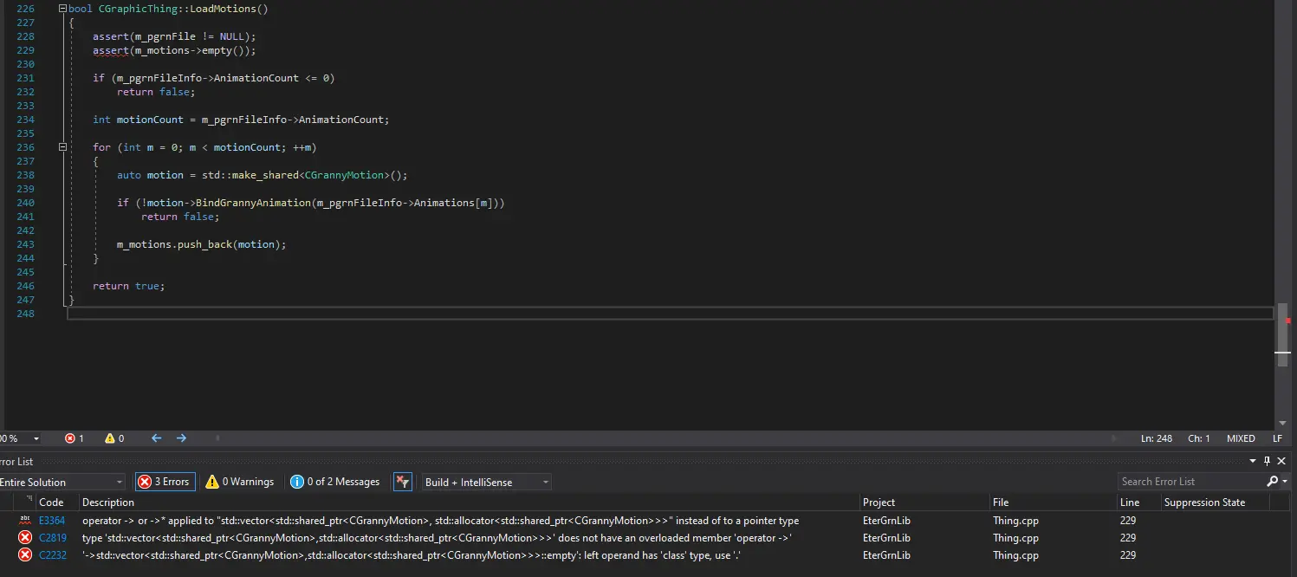1297x577 pixels.
Task: Open error code C2819 link
Action: (x=52, y=538)
